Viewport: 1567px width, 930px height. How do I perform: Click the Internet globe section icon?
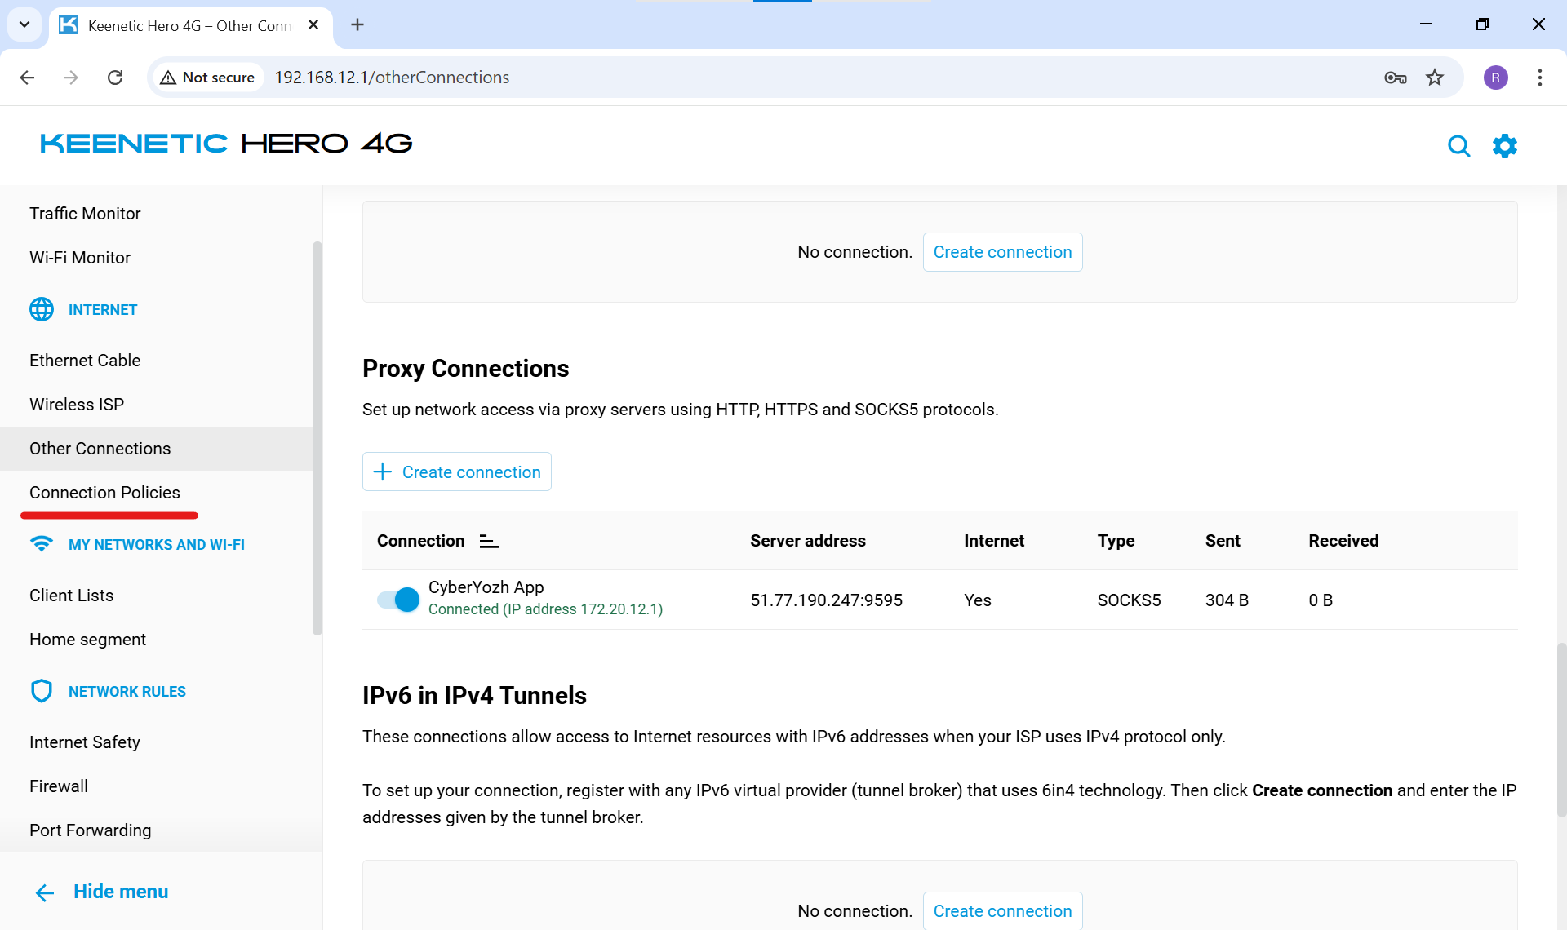tap(42, 309)
